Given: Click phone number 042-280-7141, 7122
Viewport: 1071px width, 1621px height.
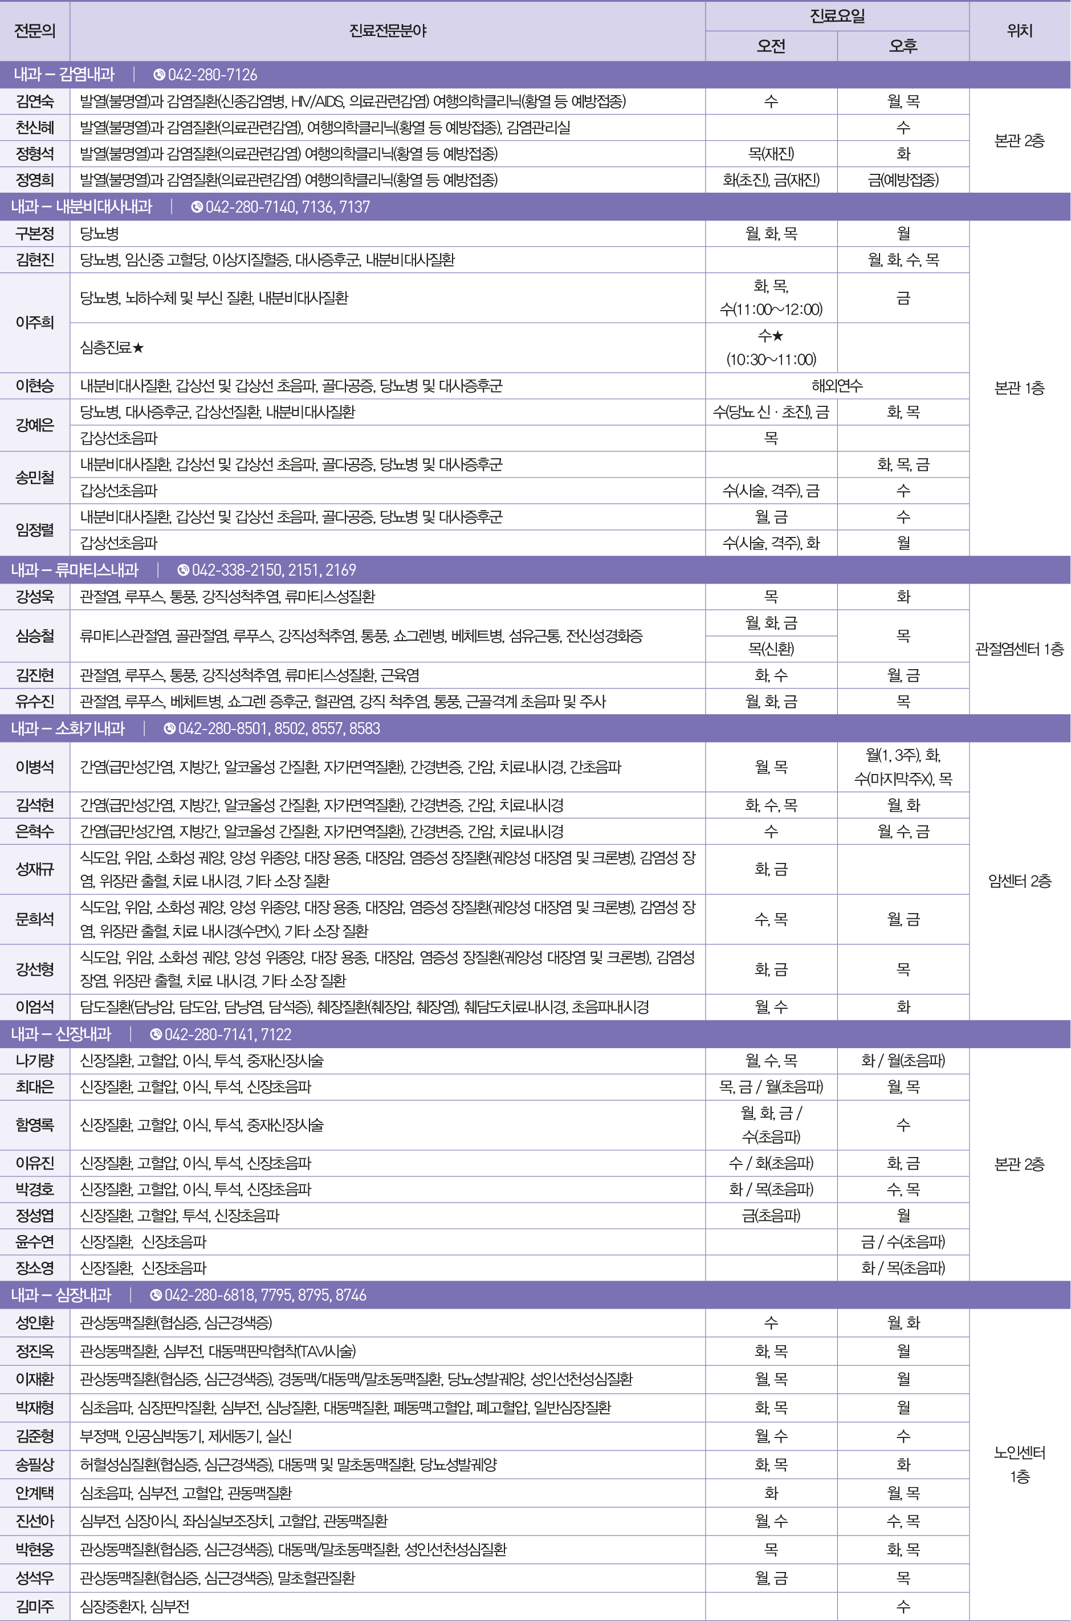Looking at the screenshot, I should coord(228,1034).
